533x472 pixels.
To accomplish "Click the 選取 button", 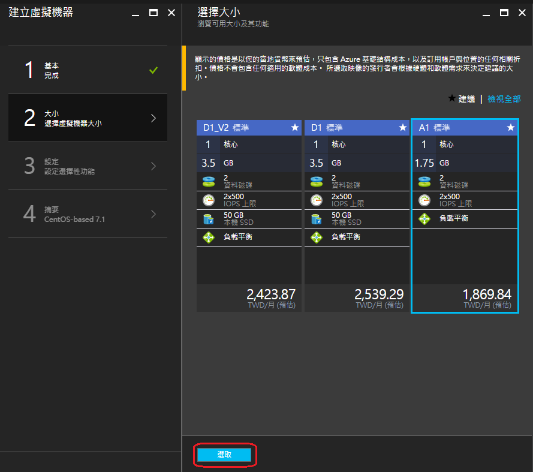I will click(224, 455).
